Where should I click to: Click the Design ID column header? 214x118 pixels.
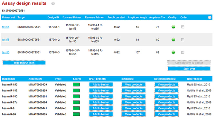[x=53, y=17]
